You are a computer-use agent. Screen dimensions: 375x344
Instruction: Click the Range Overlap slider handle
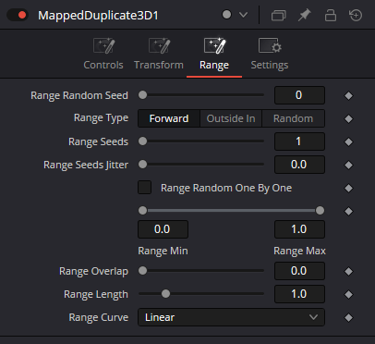click(x=142, y=271)
